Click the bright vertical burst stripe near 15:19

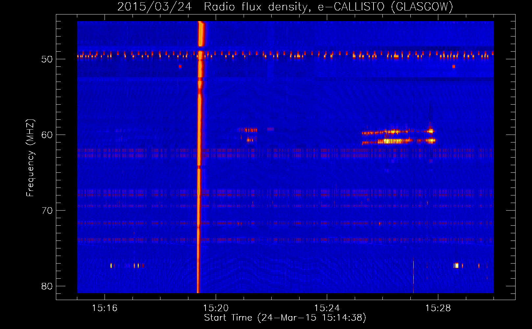[x=200, y=157]
